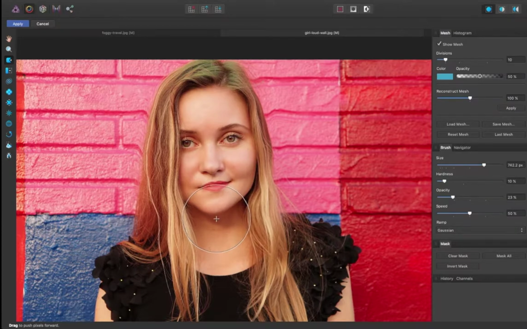Select the Push Forward liquify tool
The image size is (527, 329).
(9, 60)
